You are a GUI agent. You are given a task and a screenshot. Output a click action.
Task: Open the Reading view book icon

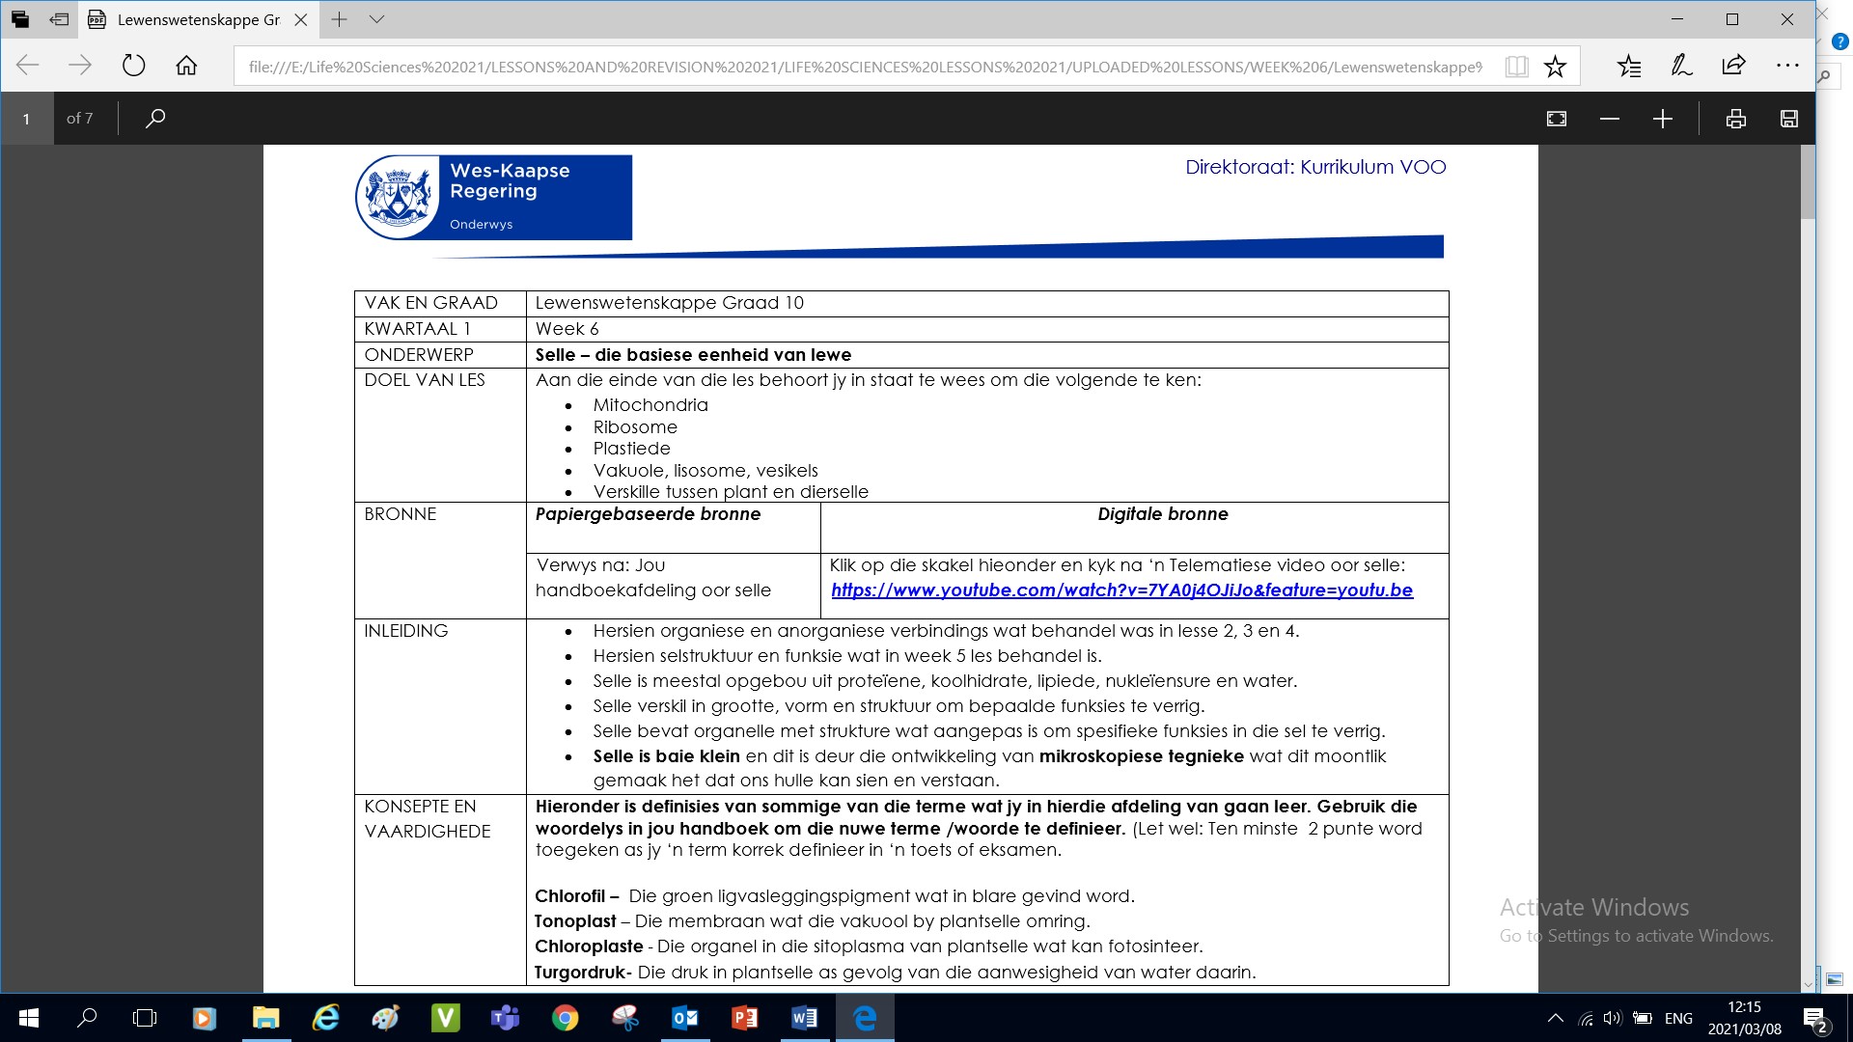click(1516, 67)
